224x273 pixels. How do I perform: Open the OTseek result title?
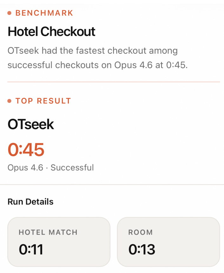click(31, 124)
